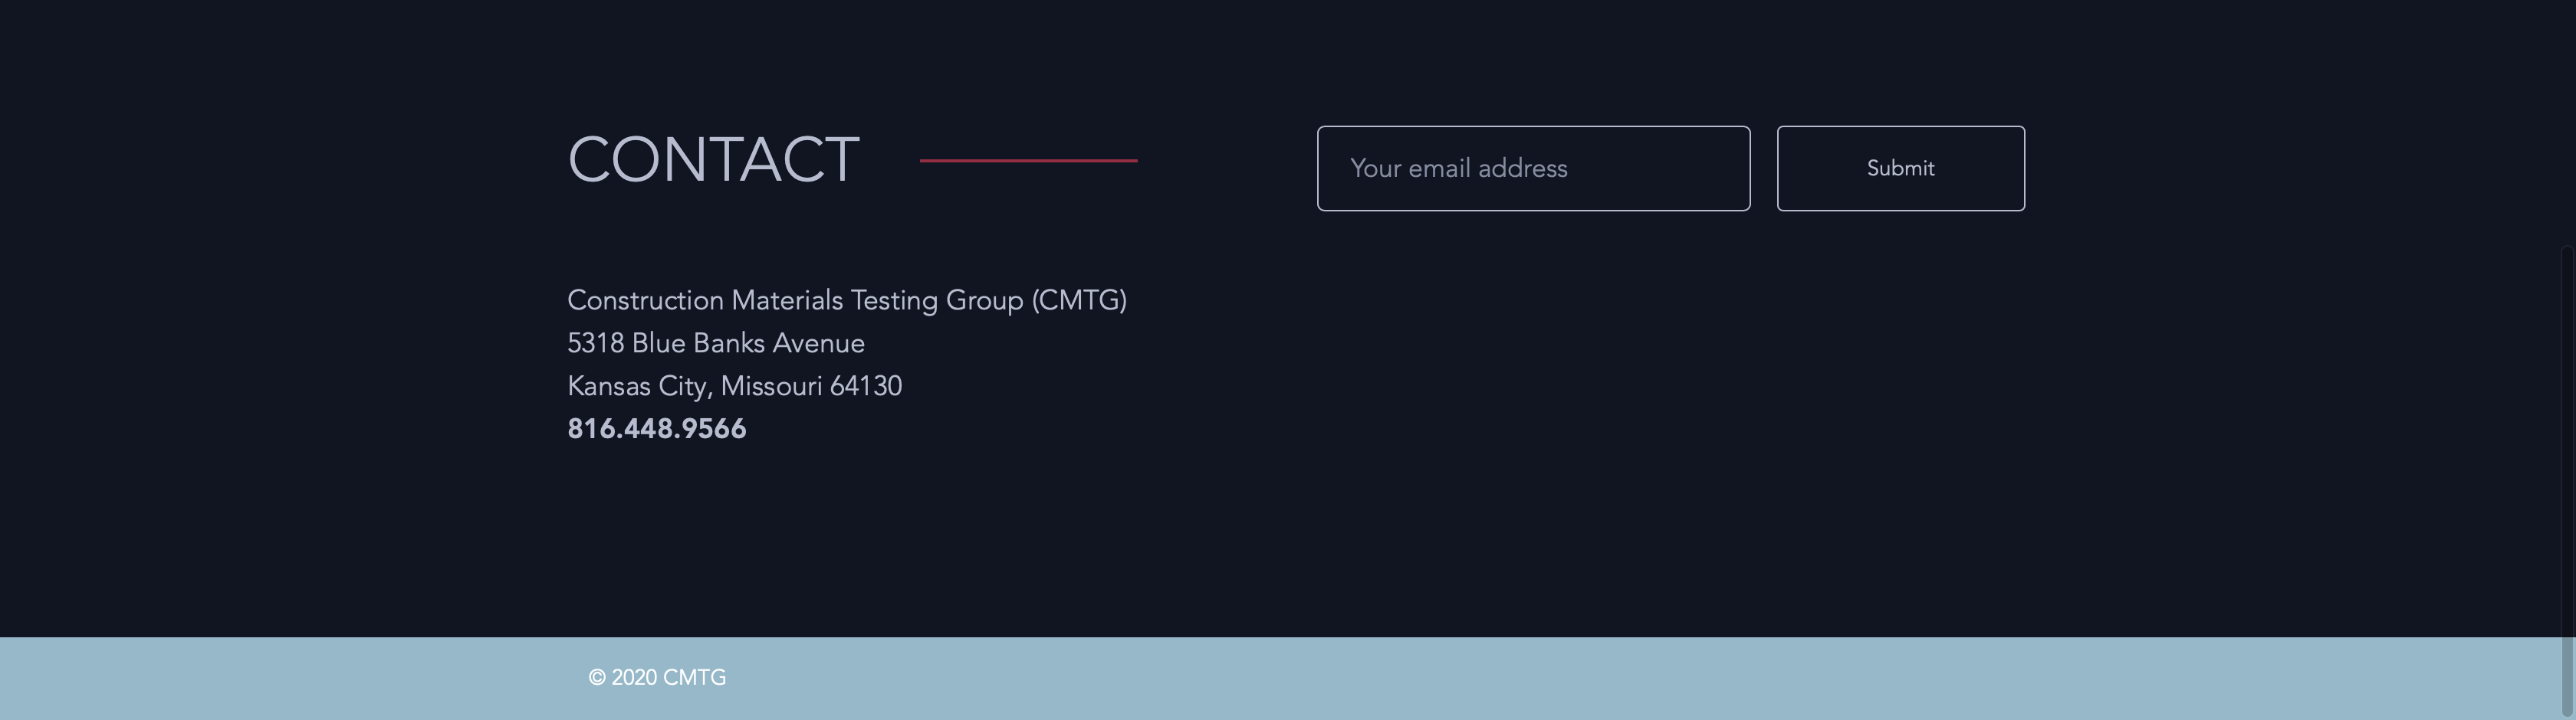Click the (CMTG) abbreviation in company name
2576x720 pixels.
point(1079,299)
